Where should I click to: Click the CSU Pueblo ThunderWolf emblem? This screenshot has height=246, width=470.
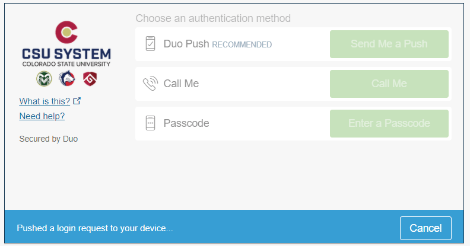66,78
